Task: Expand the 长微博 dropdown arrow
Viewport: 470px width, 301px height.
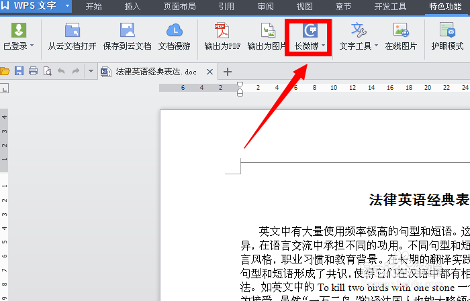Action: tap(324, 46)
